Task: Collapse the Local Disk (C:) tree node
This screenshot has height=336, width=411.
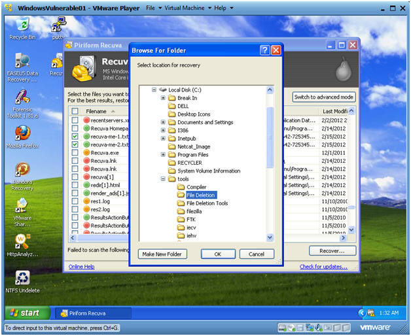Action: tap(154, 90)
